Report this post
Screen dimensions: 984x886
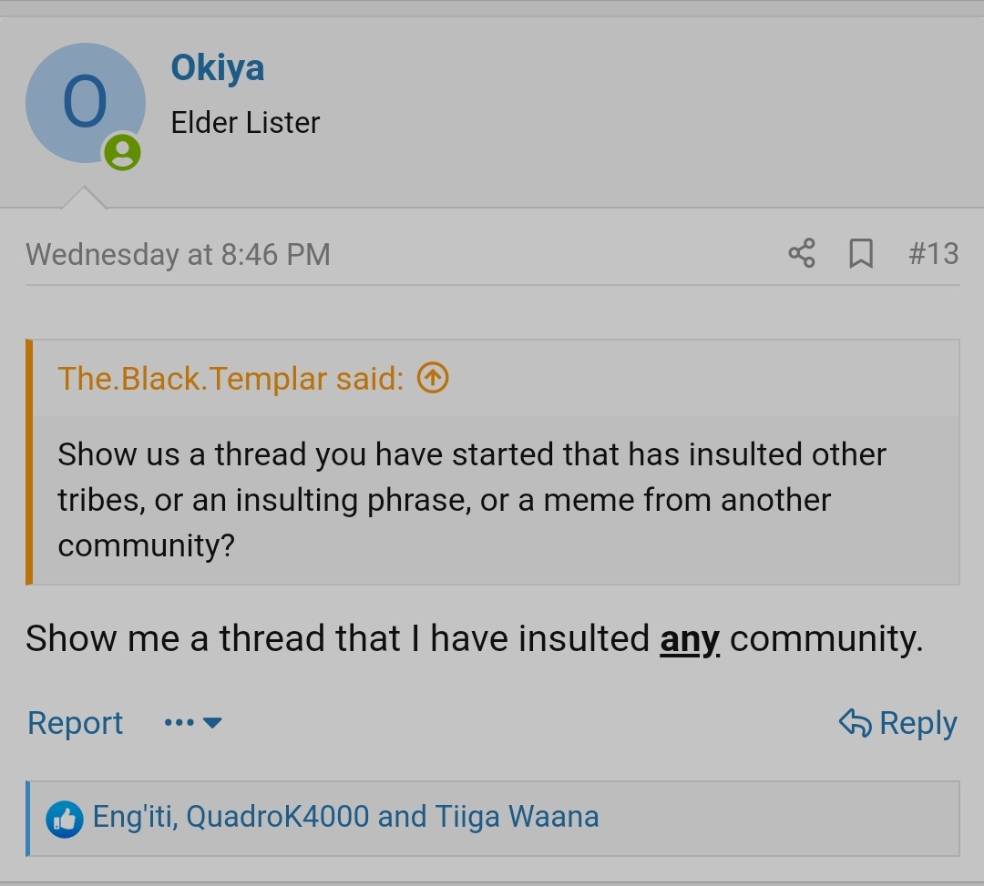click(x=75, y=723)
